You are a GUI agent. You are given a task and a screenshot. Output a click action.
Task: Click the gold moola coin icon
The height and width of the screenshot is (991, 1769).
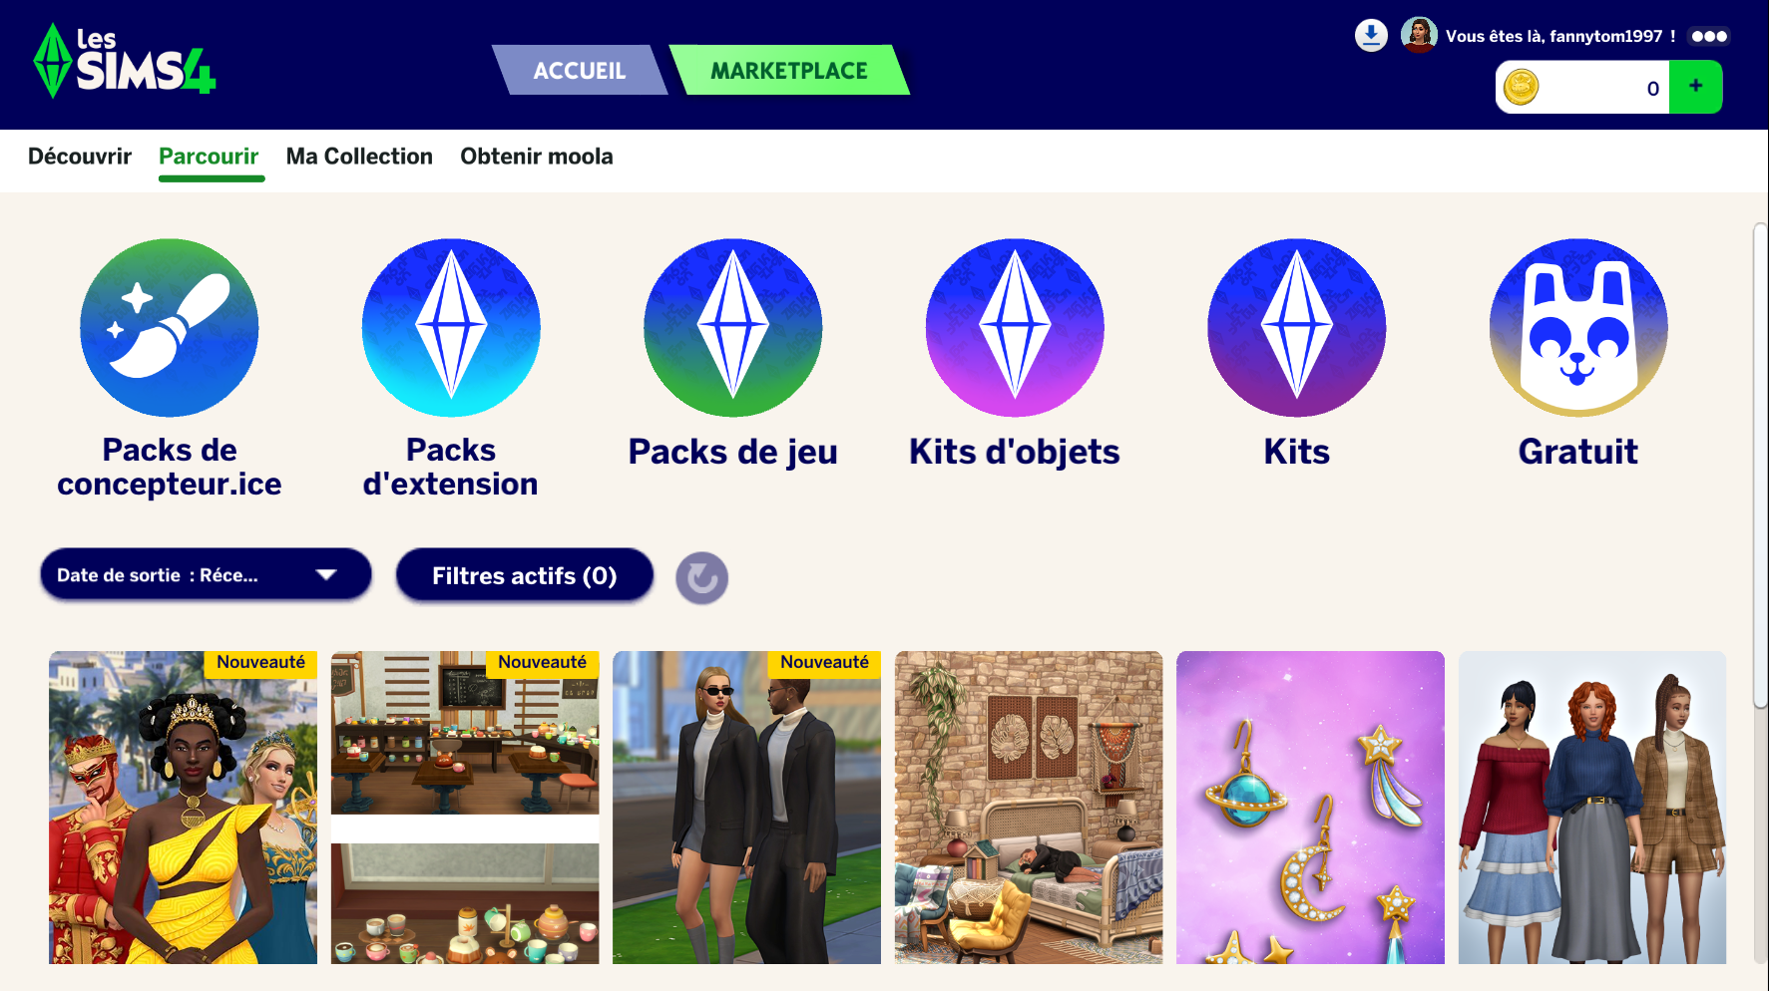tap(1522, 88)
